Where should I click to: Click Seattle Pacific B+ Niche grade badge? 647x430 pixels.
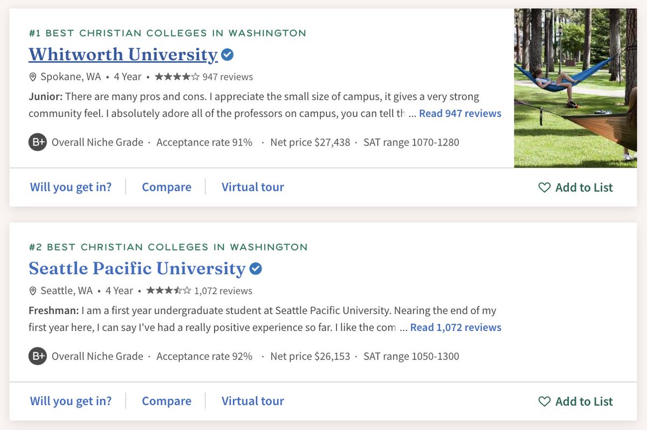[x=38, y=356]
